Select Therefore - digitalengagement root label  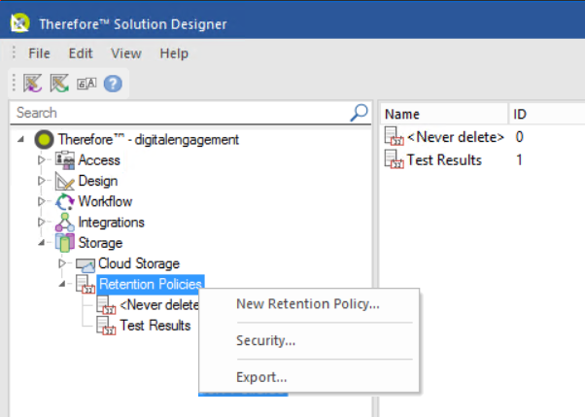[149, 140]
